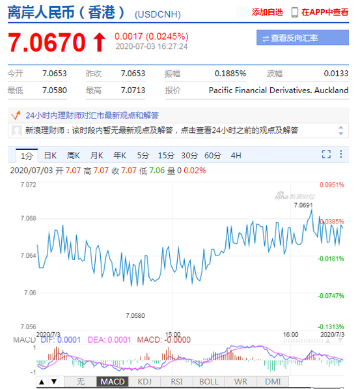The height and width of the screenshot is (389, 358).
Task: Click the 波幅 value 0.0133
Action: (336, 74)
